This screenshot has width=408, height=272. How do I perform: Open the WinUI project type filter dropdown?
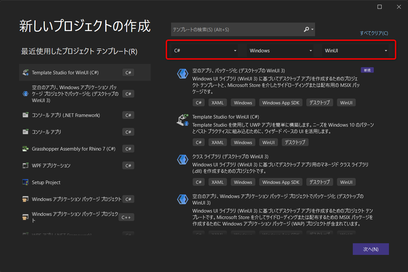[x=355, y=51]
